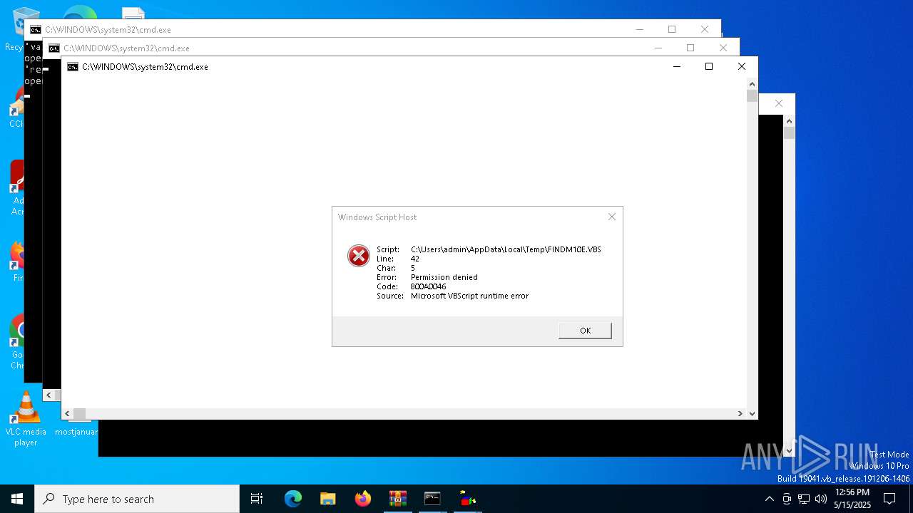Viewport: 913px width, 513px height.
Task: Open WinRAR from taskbar
Action: point(397,499)
